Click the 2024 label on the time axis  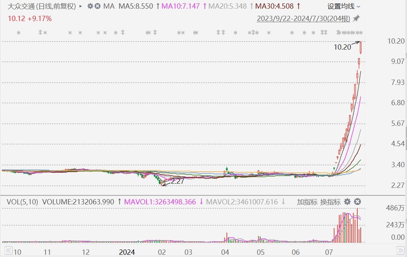(127, 252)
